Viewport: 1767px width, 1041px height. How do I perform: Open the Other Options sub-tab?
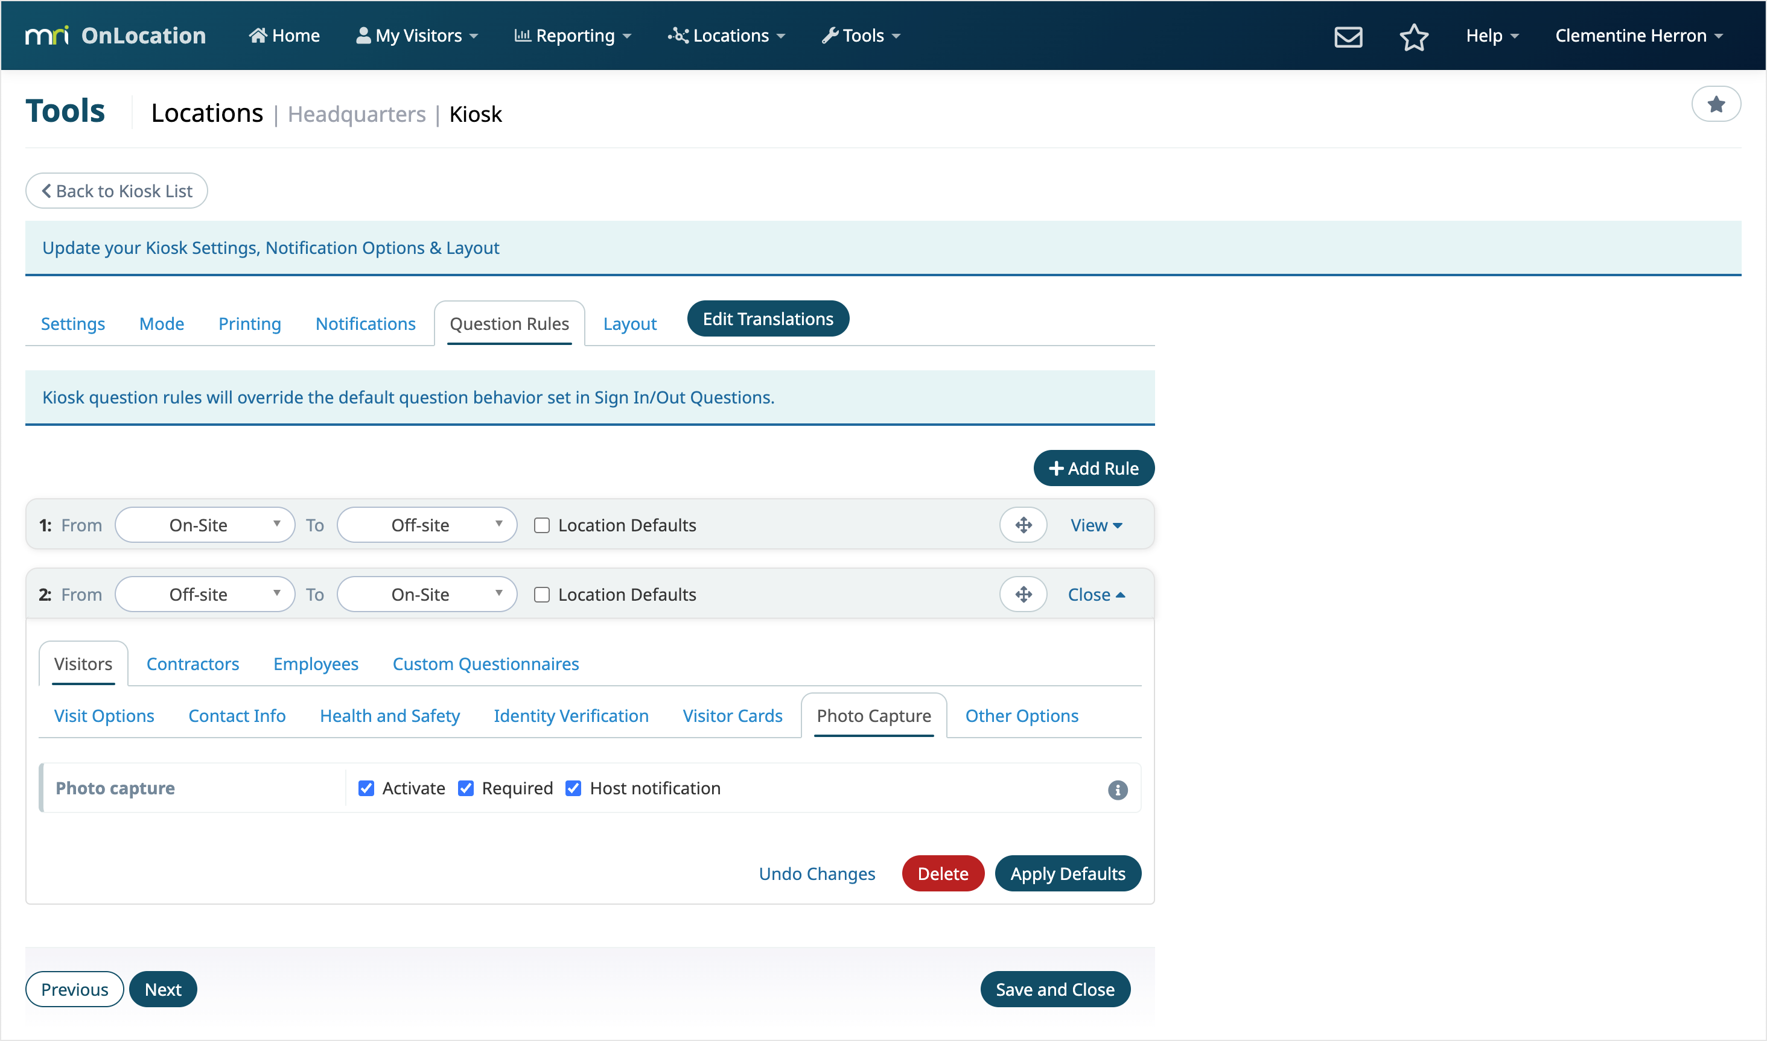coord(1021,715)
